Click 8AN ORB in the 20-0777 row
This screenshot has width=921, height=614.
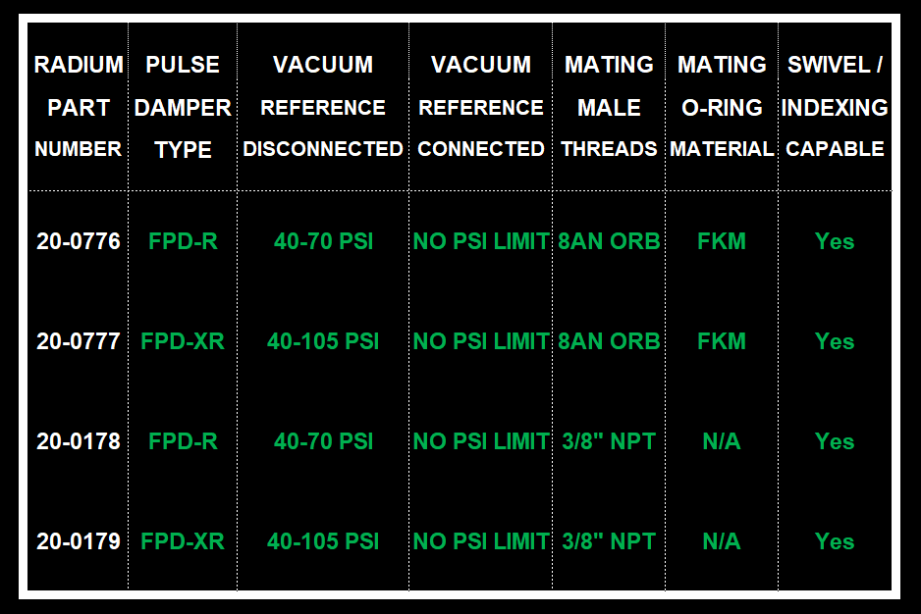[609, 341]
